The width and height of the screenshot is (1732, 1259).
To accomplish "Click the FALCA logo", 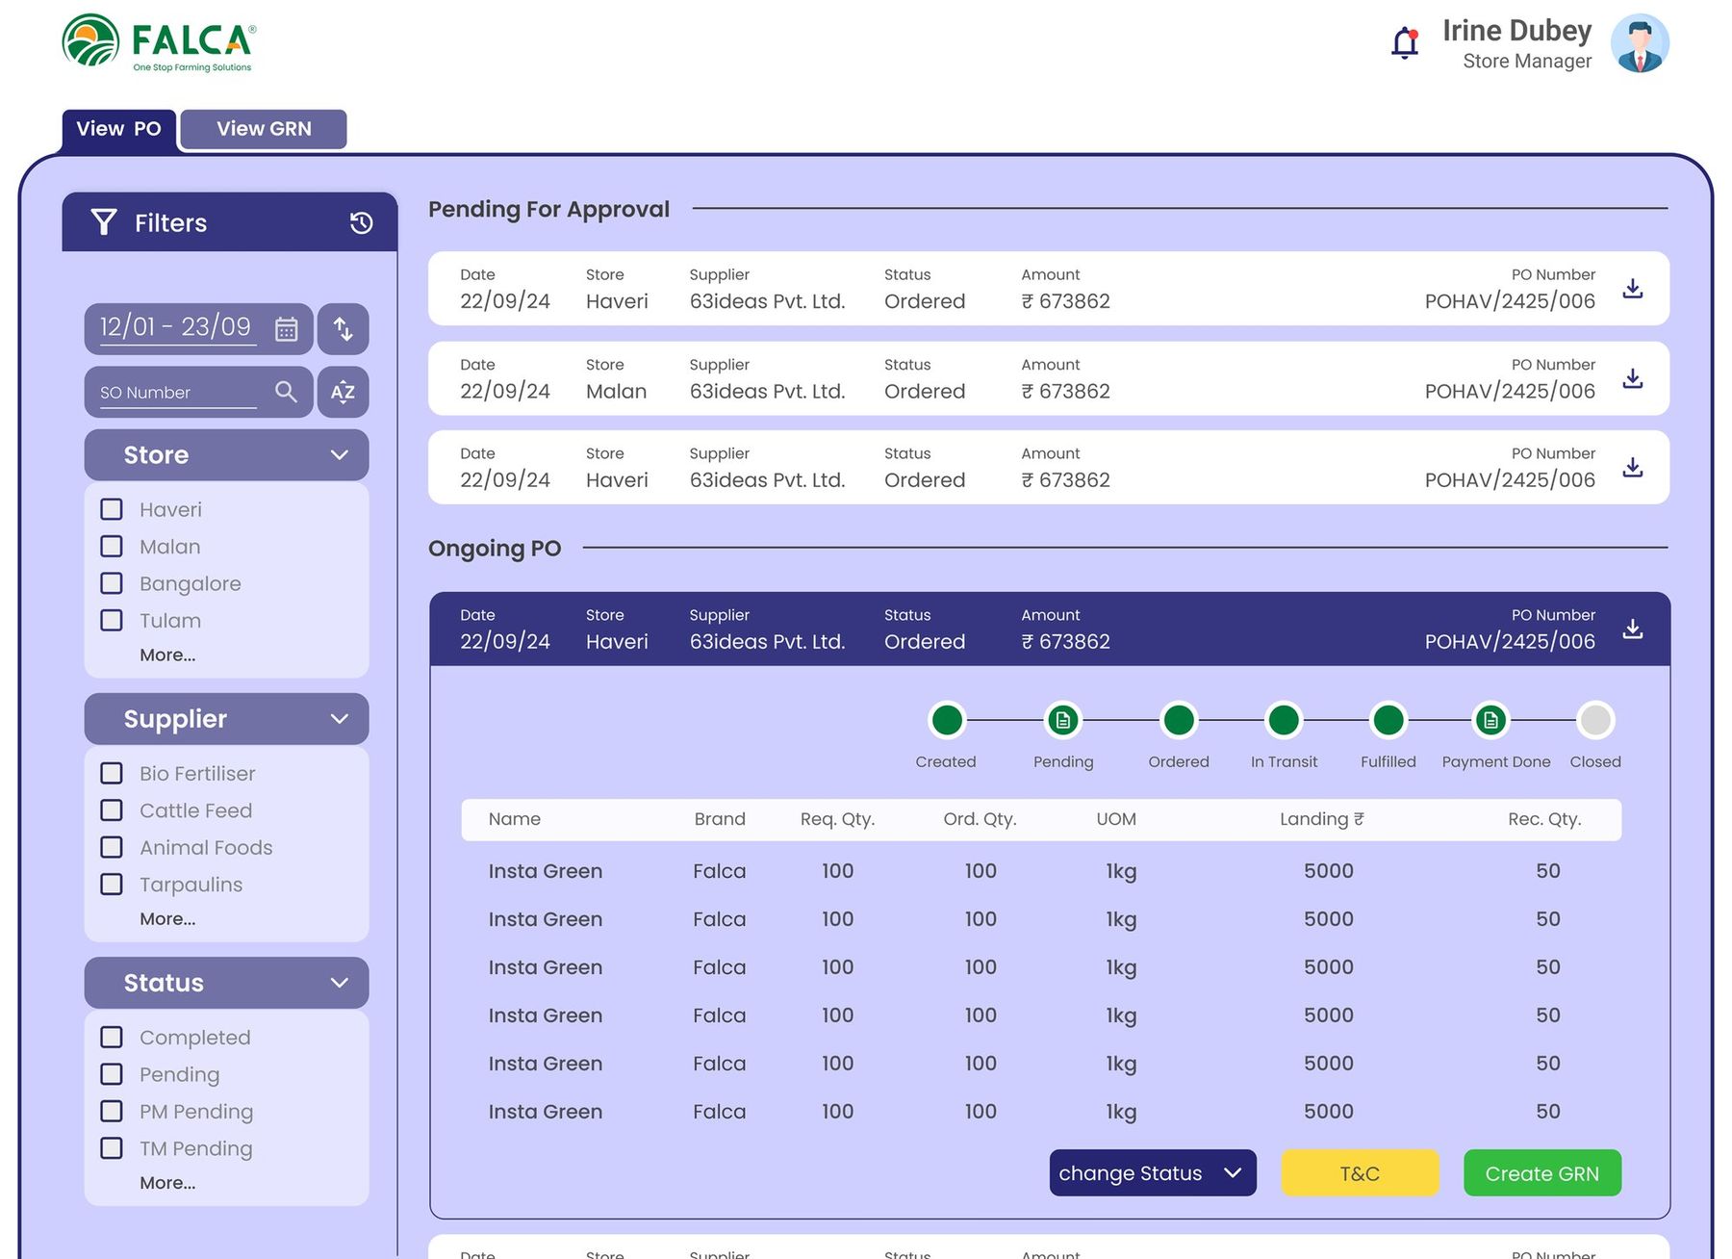I will (159, 43).
